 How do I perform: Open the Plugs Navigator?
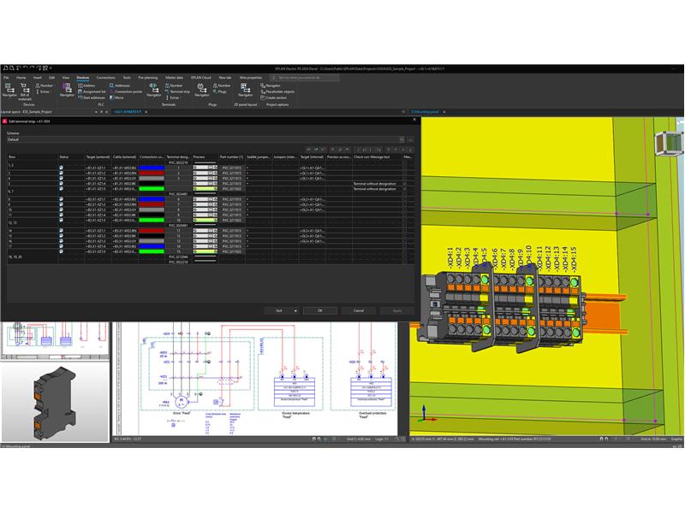[x=201, y=90]
